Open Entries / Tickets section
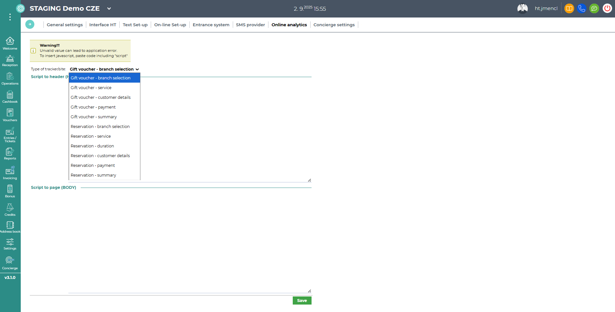This screenshot has width=615, height=312. pyautogui.click(x=10, y=135)
